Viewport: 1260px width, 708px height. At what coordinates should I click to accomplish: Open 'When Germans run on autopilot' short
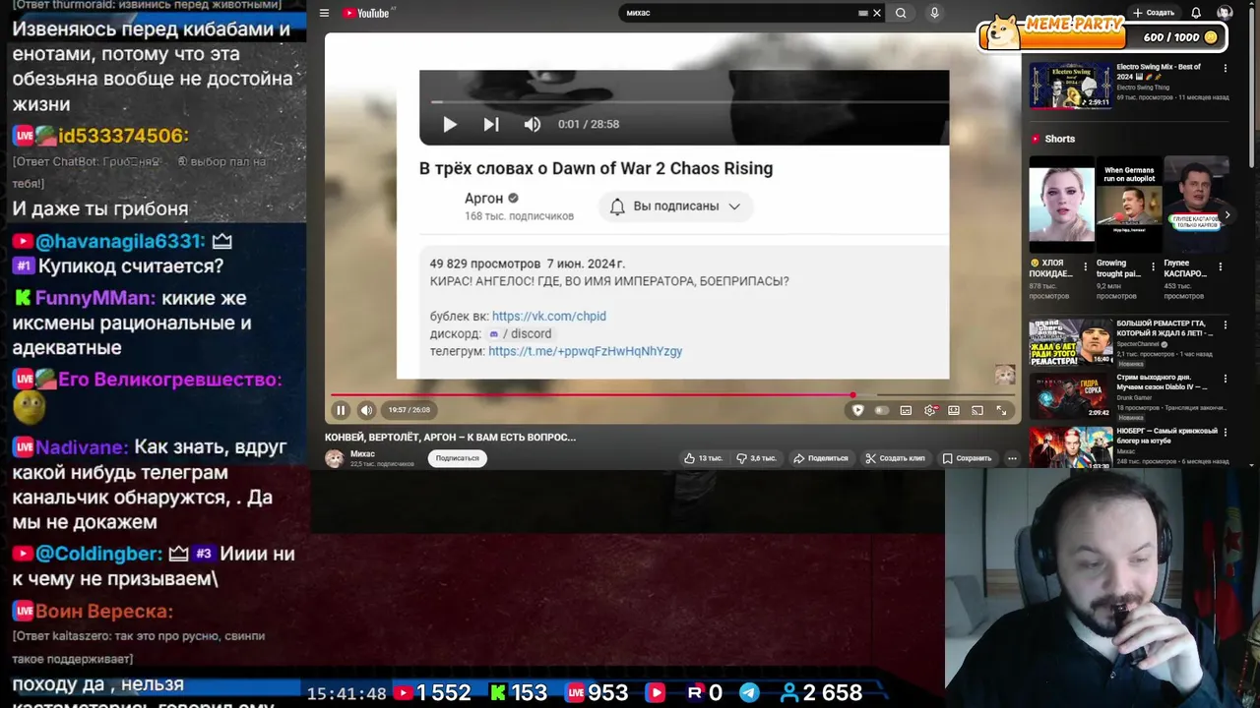pos(1128,205)
